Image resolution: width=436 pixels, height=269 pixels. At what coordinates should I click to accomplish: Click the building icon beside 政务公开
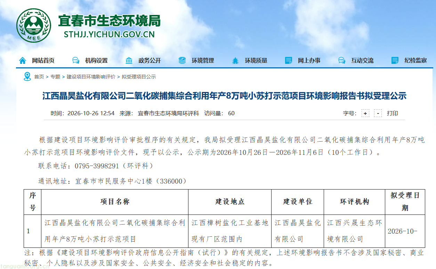(x=129, y=60)
